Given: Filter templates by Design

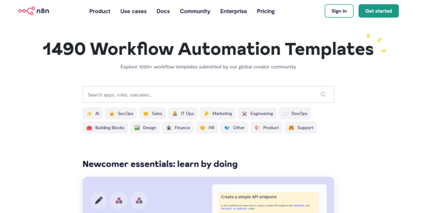Looking at the screenshot, I should [x=145, y=127].
